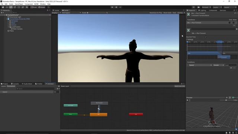Open the Layers dropdown

[217, 7]
